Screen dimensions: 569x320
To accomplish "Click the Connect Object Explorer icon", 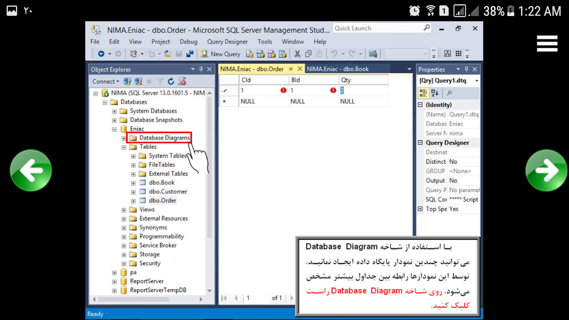I will click(127, 81).
